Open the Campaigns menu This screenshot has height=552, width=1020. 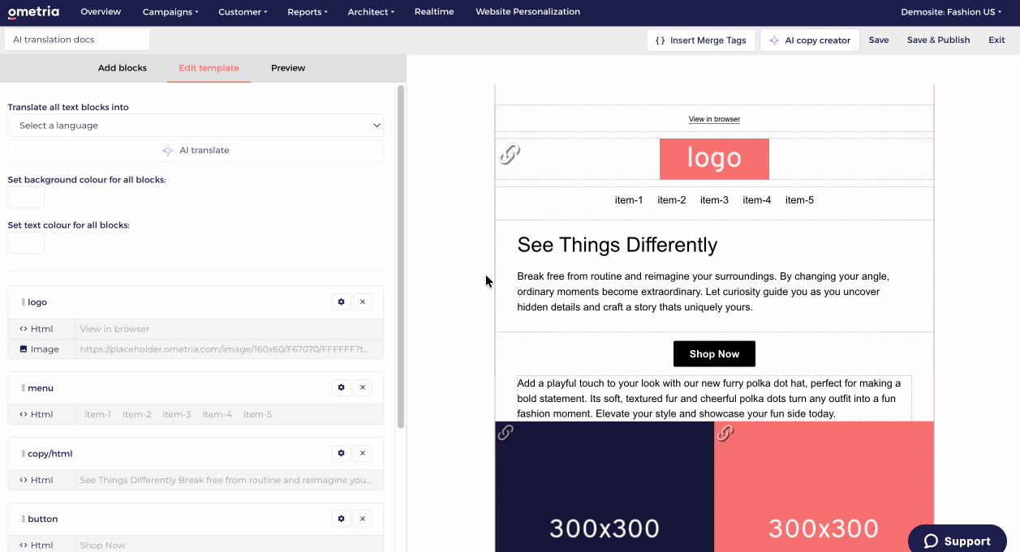coord(170,12)
